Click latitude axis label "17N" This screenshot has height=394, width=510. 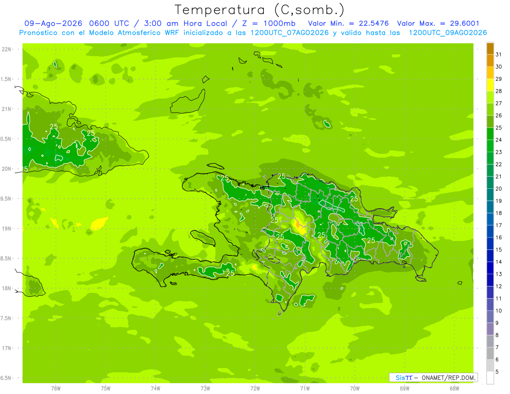click(6, 348)
